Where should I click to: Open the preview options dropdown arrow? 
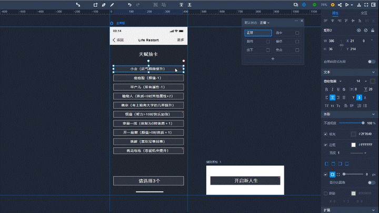[x=352, y=5]
